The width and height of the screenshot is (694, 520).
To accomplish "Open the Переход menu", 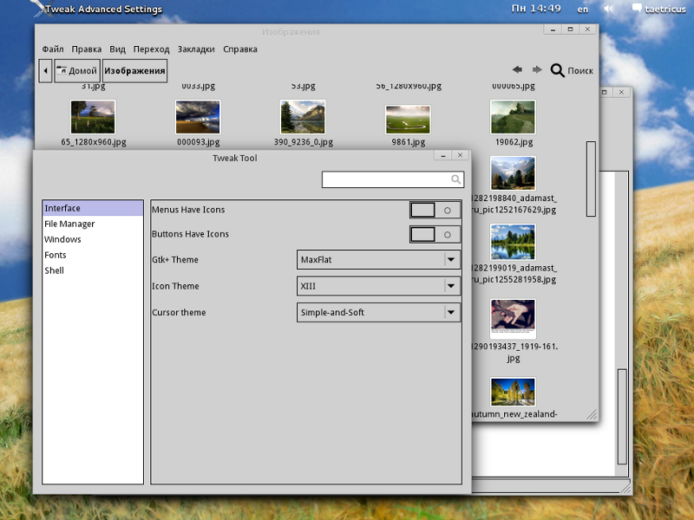I will click(x=151, y=49).
